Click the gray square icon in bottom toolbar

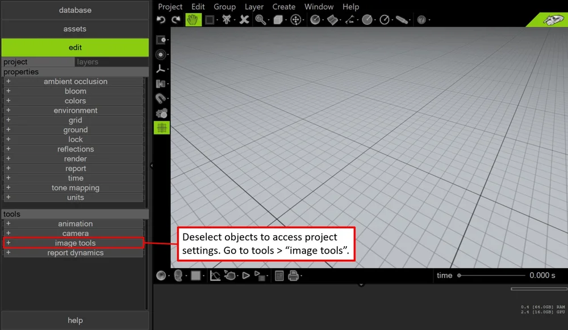click(195, 276)
